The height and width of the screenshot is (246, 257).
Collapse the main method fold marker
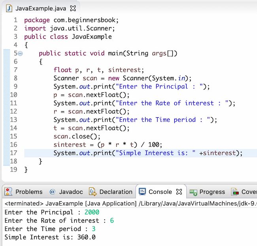(20, 53)
